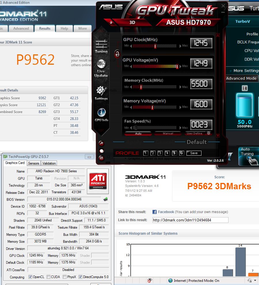The image size is (259, 285).
Task: Set fan mode to User Define
Action: pyautogui.click(x=195, y=133)
